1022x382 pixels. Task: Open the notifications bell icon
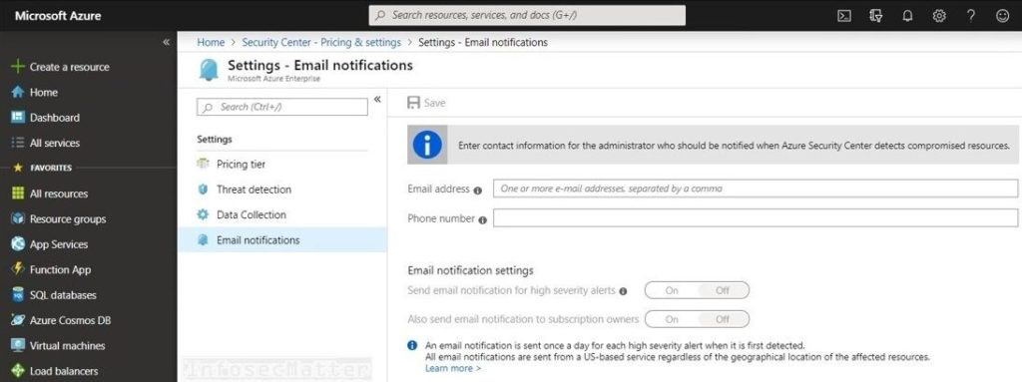point(907,16)
